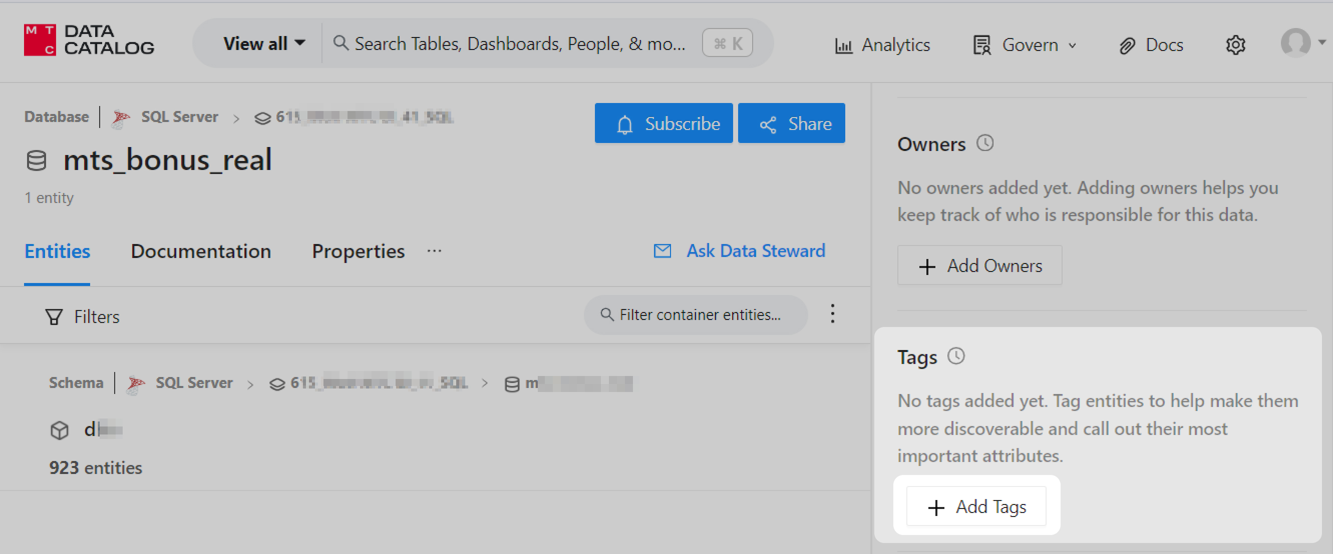Click the Filters funnel icon
1333x554 pixels.
[x=54, y=317]
